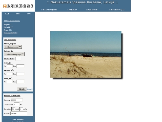162x122 pixels.
Task: Click the beach photo with boat
Action: (x=86, y=54)
